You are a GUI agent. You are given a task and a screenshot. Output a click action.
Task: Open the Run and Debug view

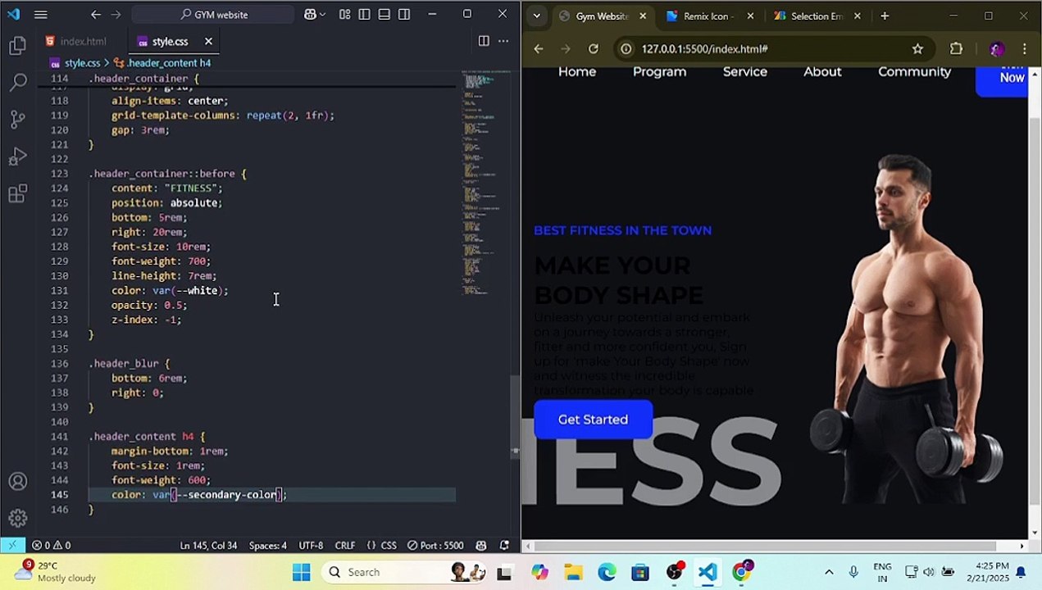click(17, 157)
